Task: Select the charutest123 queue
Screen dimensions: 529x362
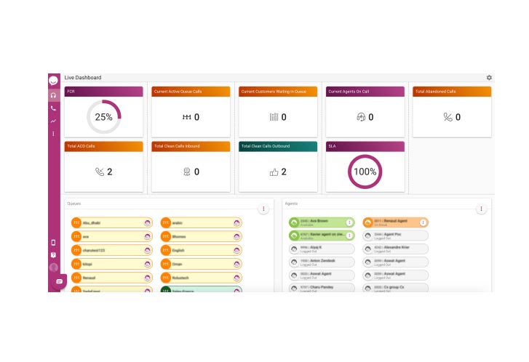Action: pyautogui.click(x=111, y=251)
